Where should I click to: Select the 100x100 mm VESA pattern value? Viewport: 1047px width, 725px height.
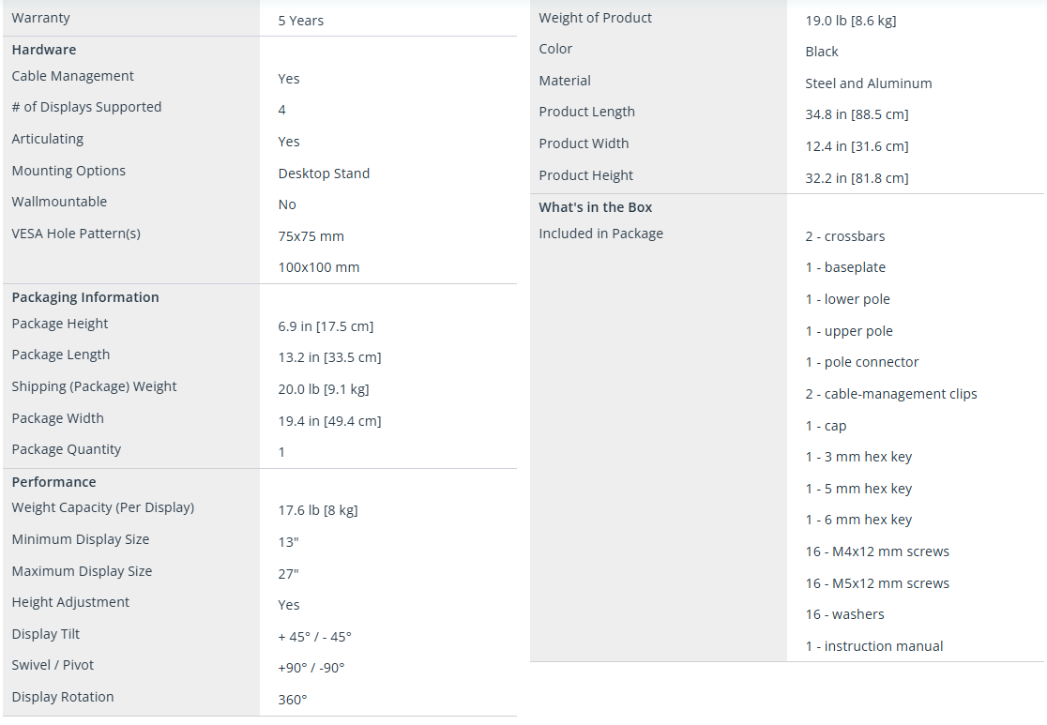pos(318,267)
